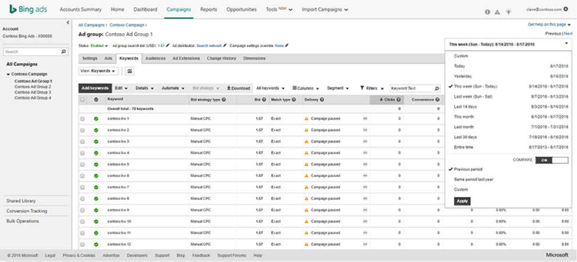Image resolution: width=577 pixels, height=262 pixels.
Task: Collapse Contoso Campaign tree node
Action: [8, 74]
